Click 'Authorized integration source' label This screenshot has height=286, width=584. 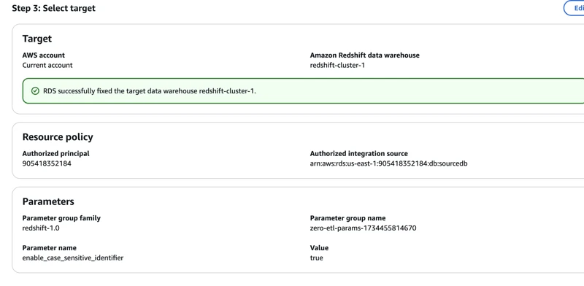(358, 153)
